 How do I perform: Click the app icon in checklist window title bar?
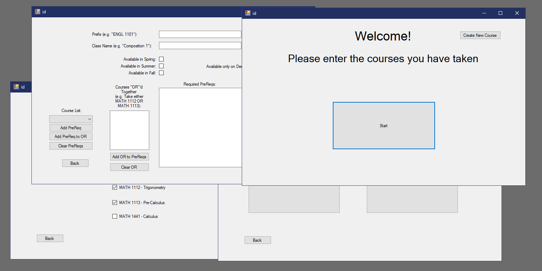pos(16,87)
